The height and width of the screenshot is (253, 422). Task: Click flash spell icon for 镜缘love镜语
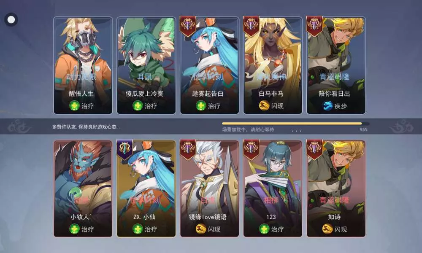pyautogui.click(x=201, y=229)
